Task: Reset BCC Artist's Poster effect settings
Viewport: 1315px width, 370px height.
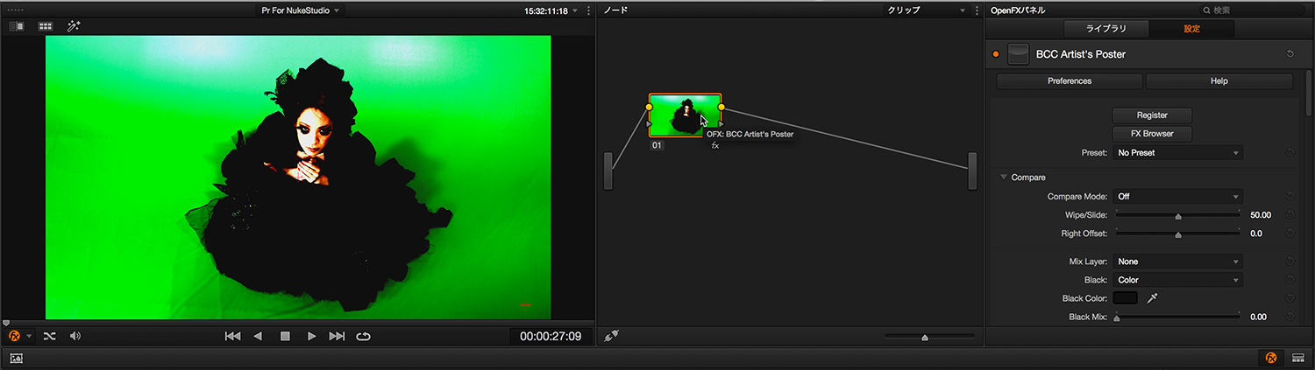Action: pyautogui.click(x=1290, y=54)
